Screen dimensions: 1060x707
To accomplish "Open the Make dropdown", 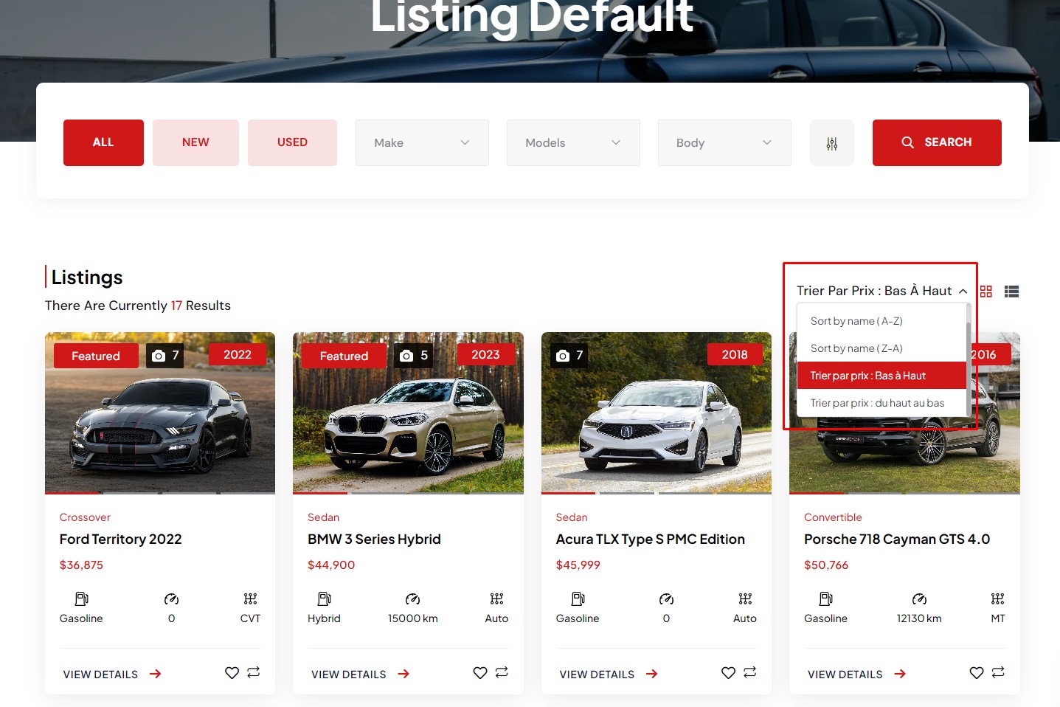I will [422, 143].
